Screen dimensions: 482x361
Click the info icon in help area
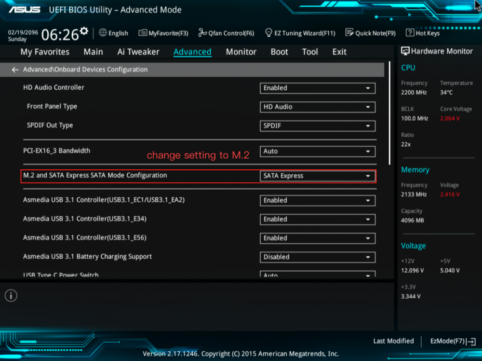11,296
